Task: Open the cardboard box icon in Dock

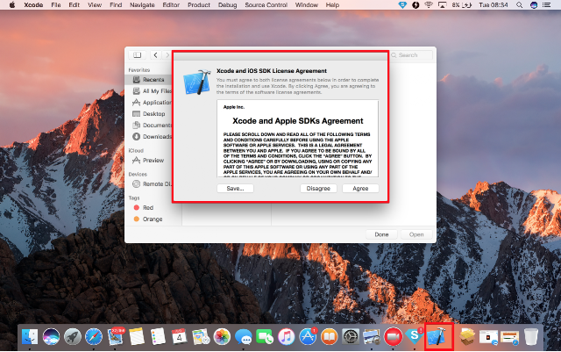Action: tap(467, 337)
